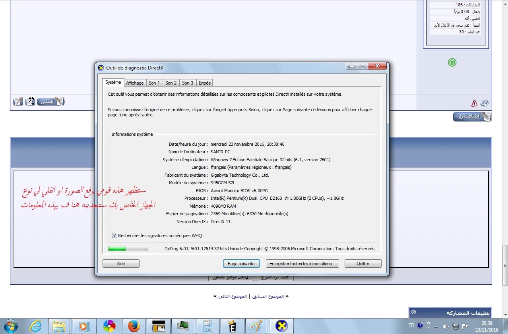Click the Windows 7 Édition Familiale Basique text
Viewport: 508px width, 334px height.
[271, 160]
